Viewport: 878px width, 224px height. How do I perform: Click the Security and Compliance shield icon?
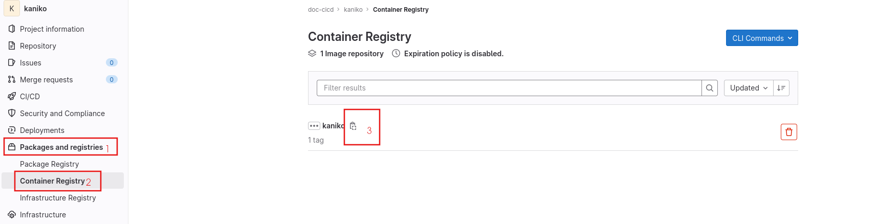pyautogui.click(x=12, y=113)
